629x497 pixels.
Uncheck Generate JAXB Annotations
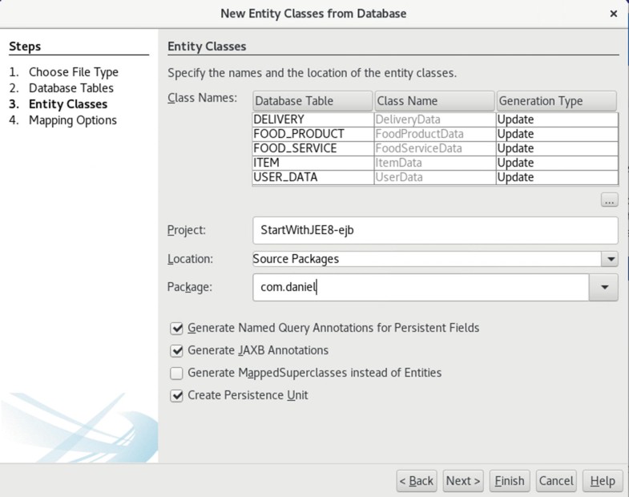pyautogui.click(x=176, y=350)
